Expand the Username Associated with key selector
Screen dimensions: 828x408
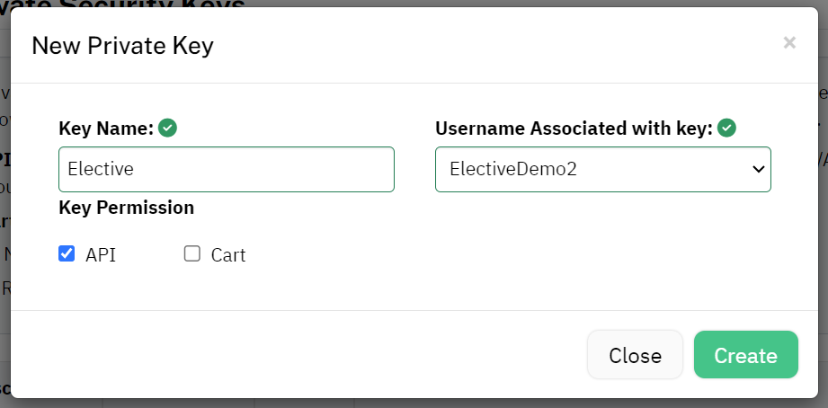(602, 170)
